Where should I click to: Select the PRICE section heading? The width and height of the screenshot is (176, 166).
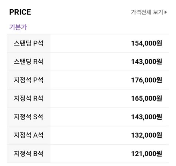pyautogui.click(x=20, y=12)
